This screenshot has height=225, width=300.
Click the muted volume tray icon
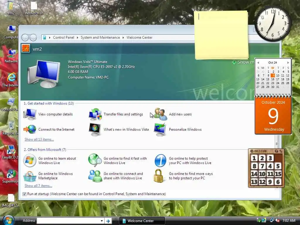point(278,221)
